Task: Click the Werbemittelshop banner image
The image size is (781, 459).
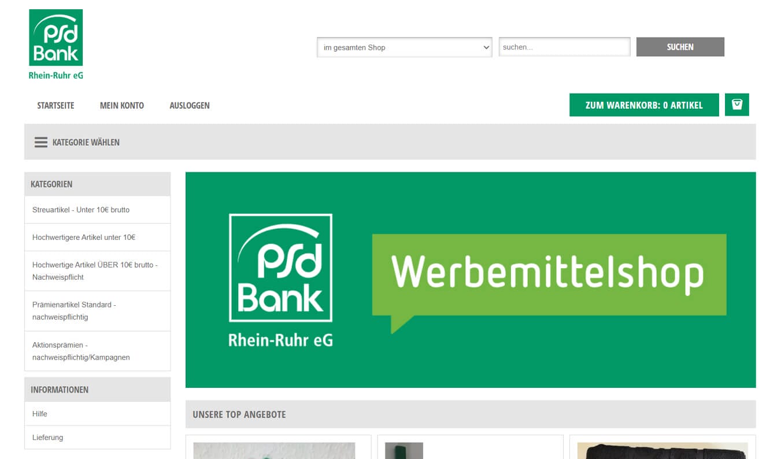Action: tap(471, 280)
